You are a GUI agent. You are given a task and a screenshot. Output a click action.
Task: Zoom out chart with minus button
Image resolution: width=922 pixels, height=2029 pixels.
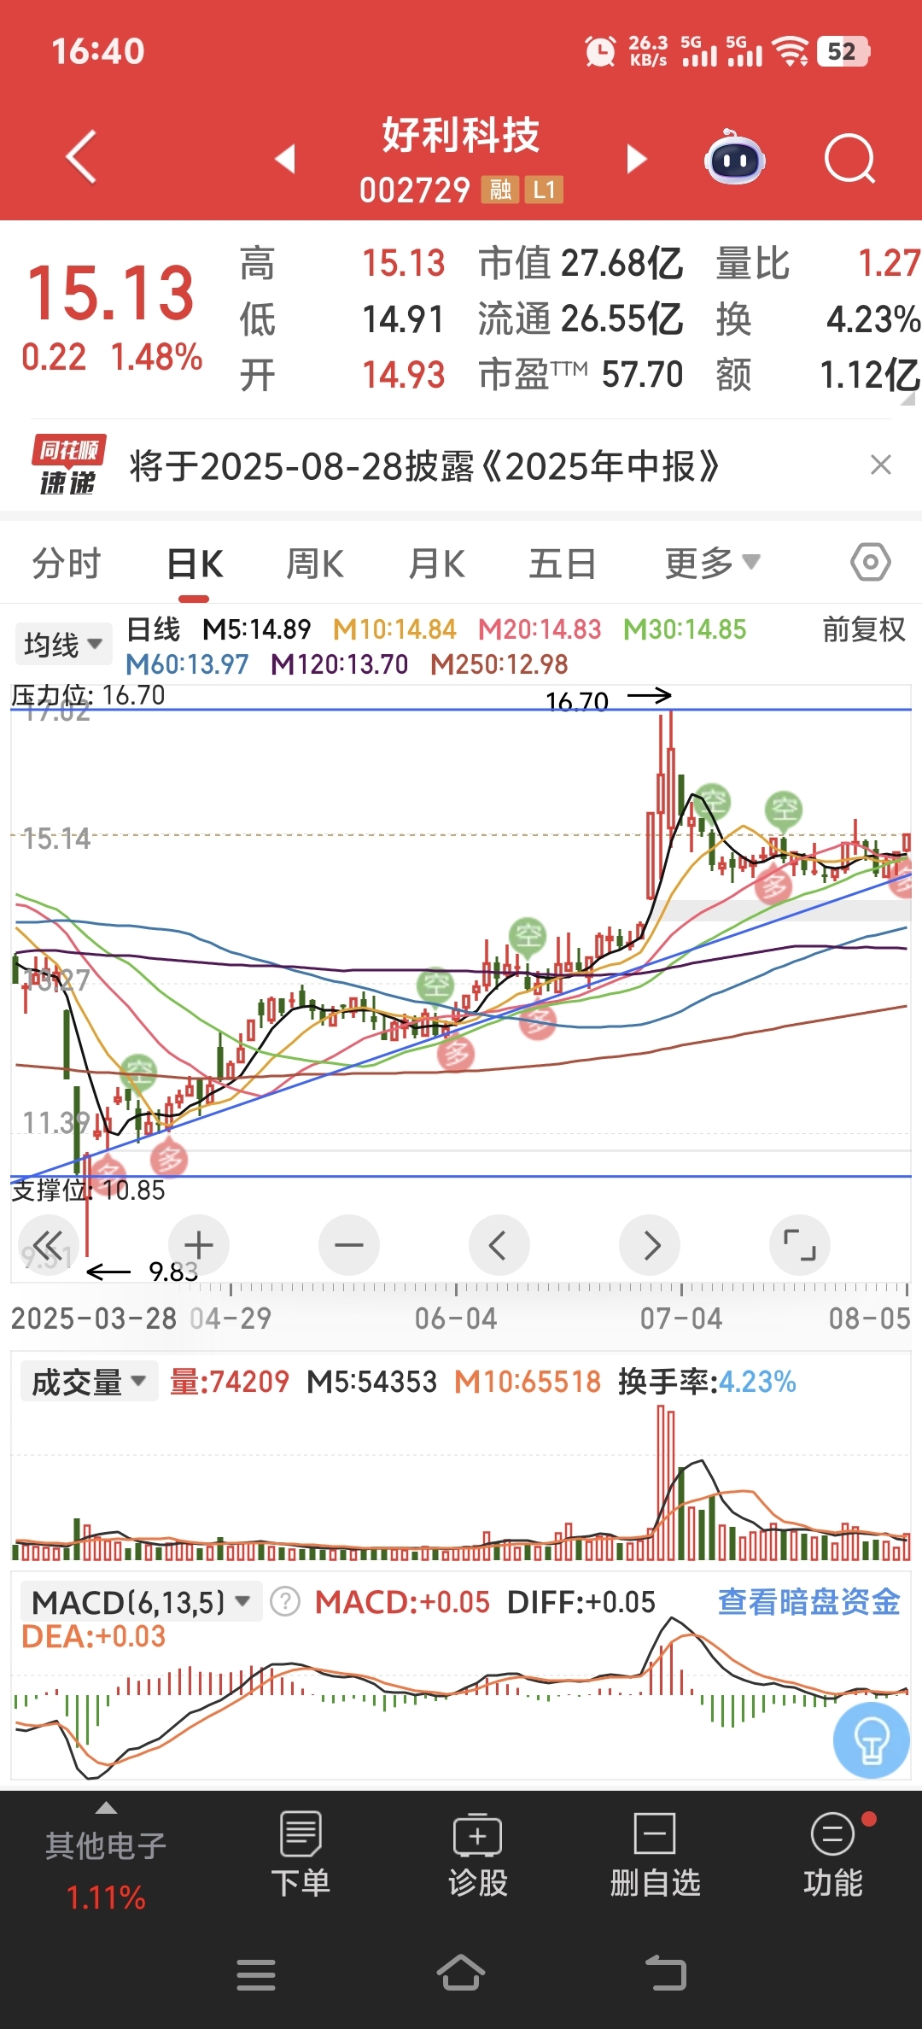coord(349,1244)
